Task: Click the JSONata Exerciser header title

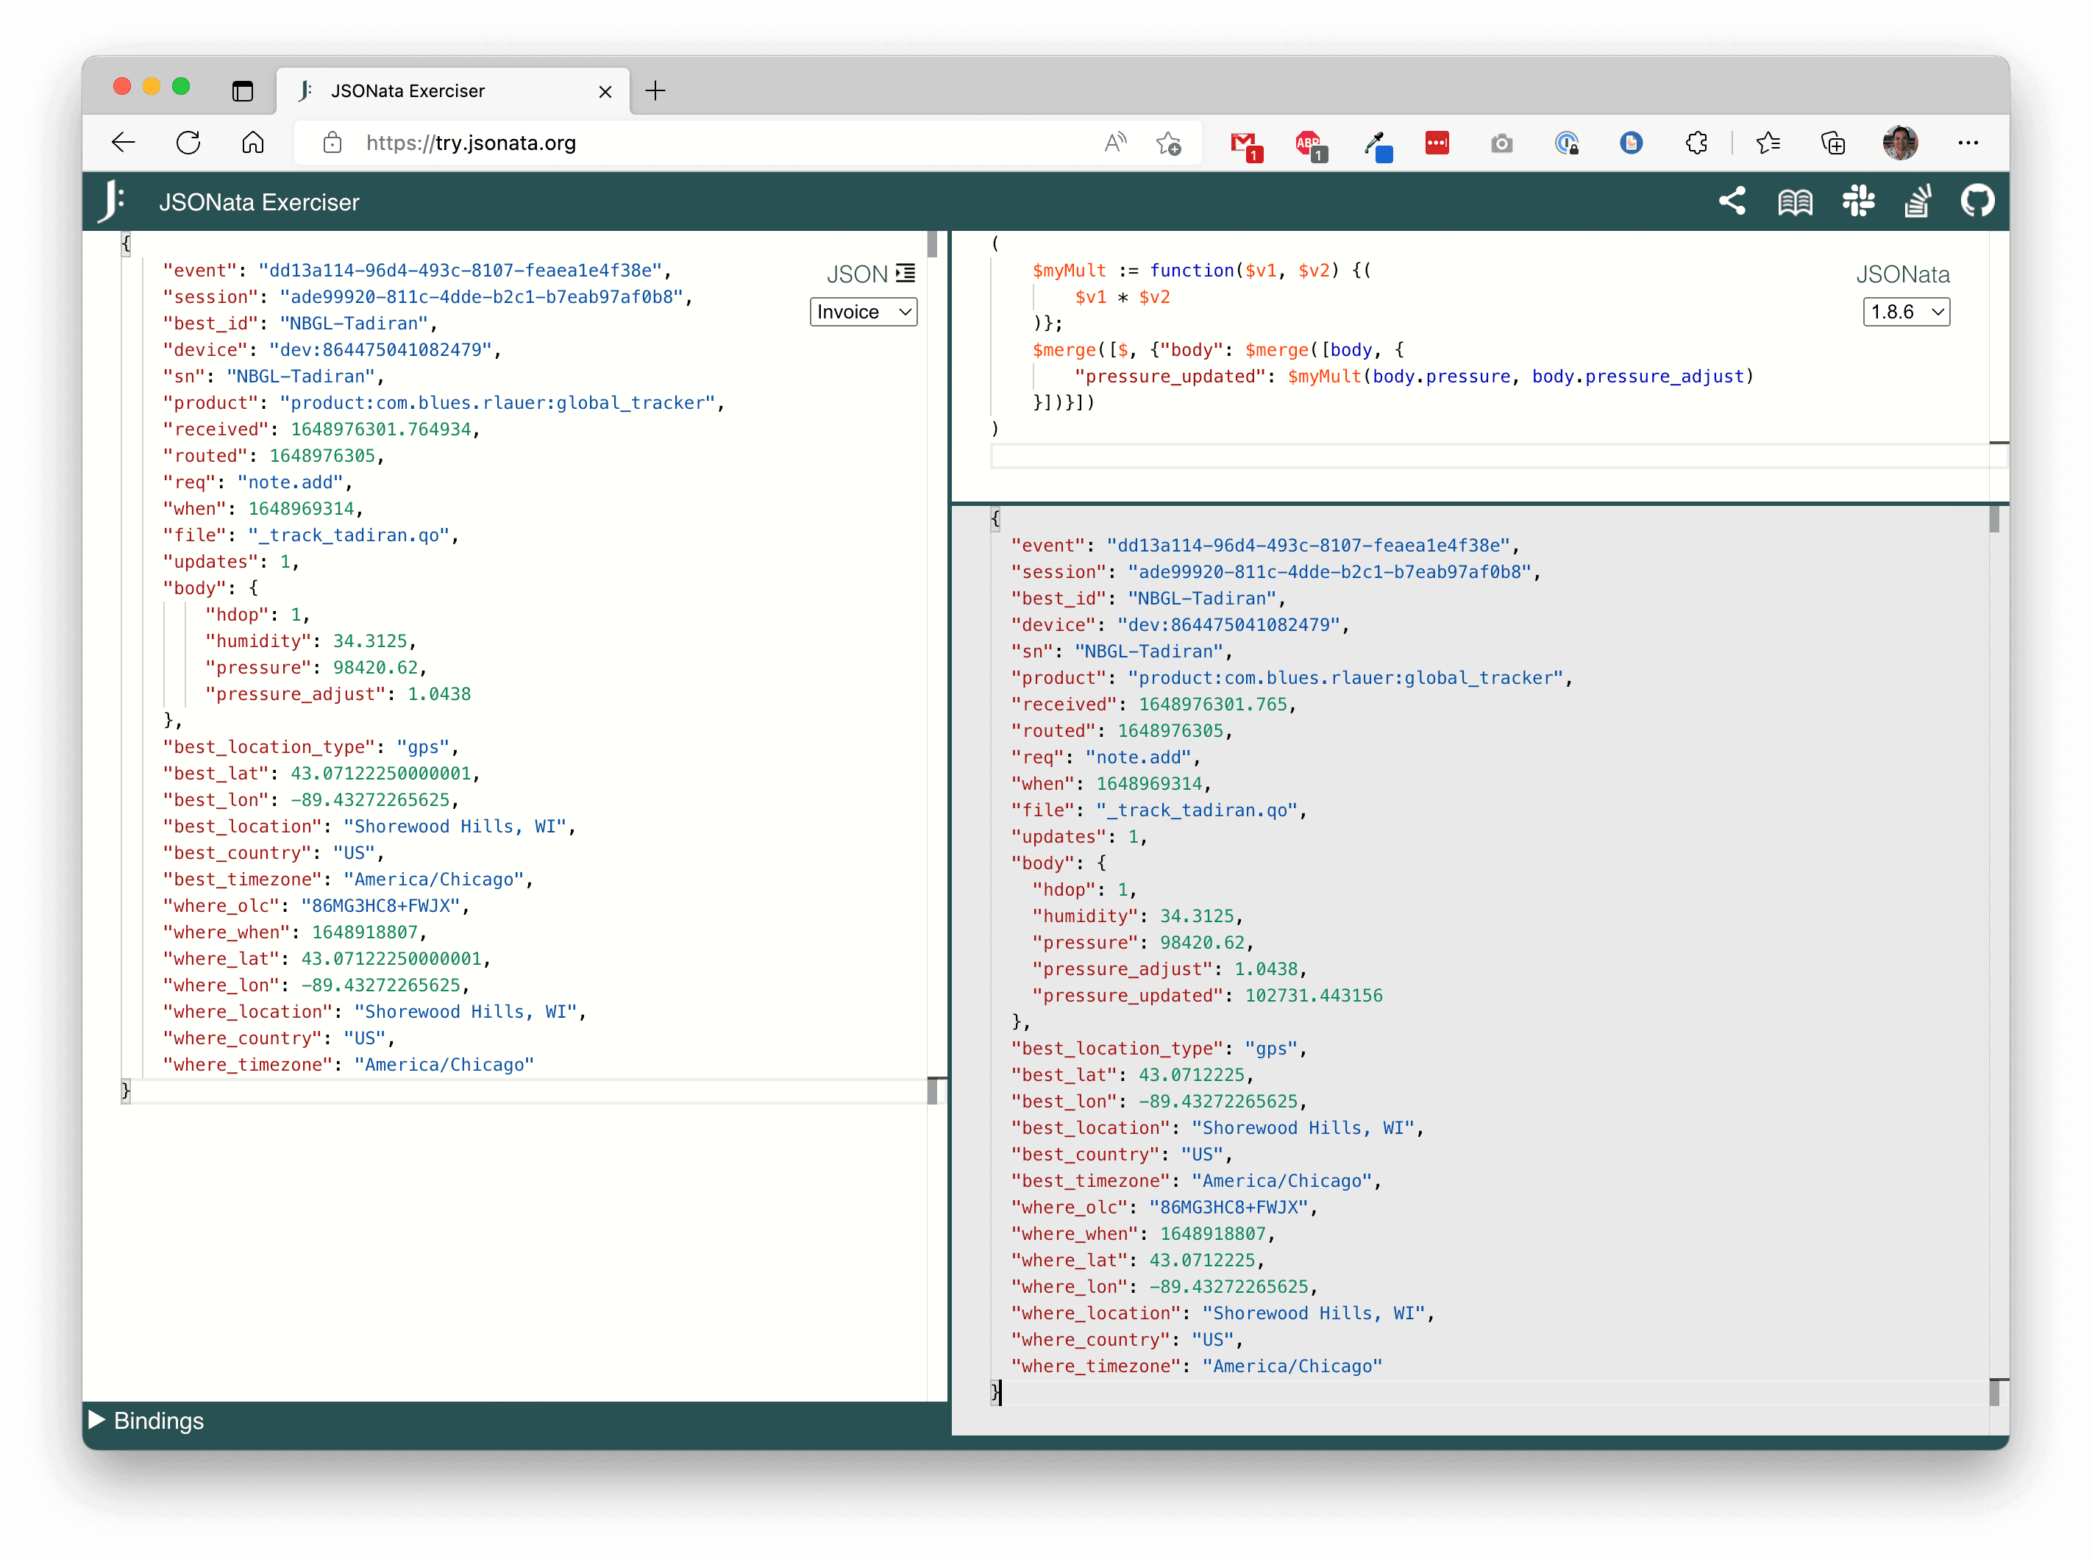Action: coord(259,202)
